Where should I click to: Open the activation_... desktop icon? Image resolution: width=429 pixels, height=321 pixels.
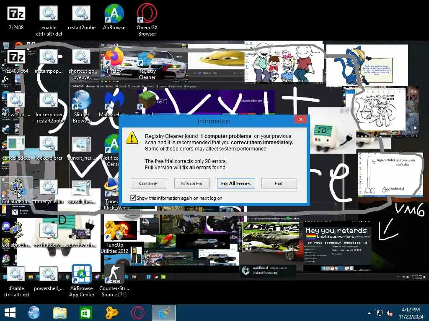tap(16, 105)
